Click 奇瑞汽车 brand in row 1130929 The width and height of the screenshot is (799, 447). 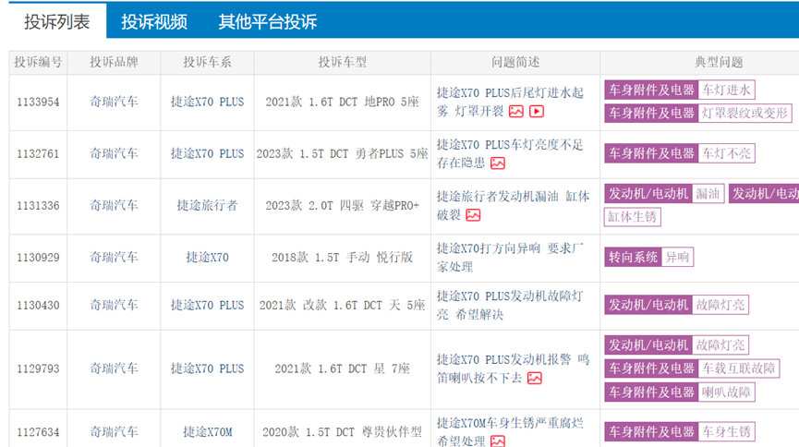click(115, 258)
